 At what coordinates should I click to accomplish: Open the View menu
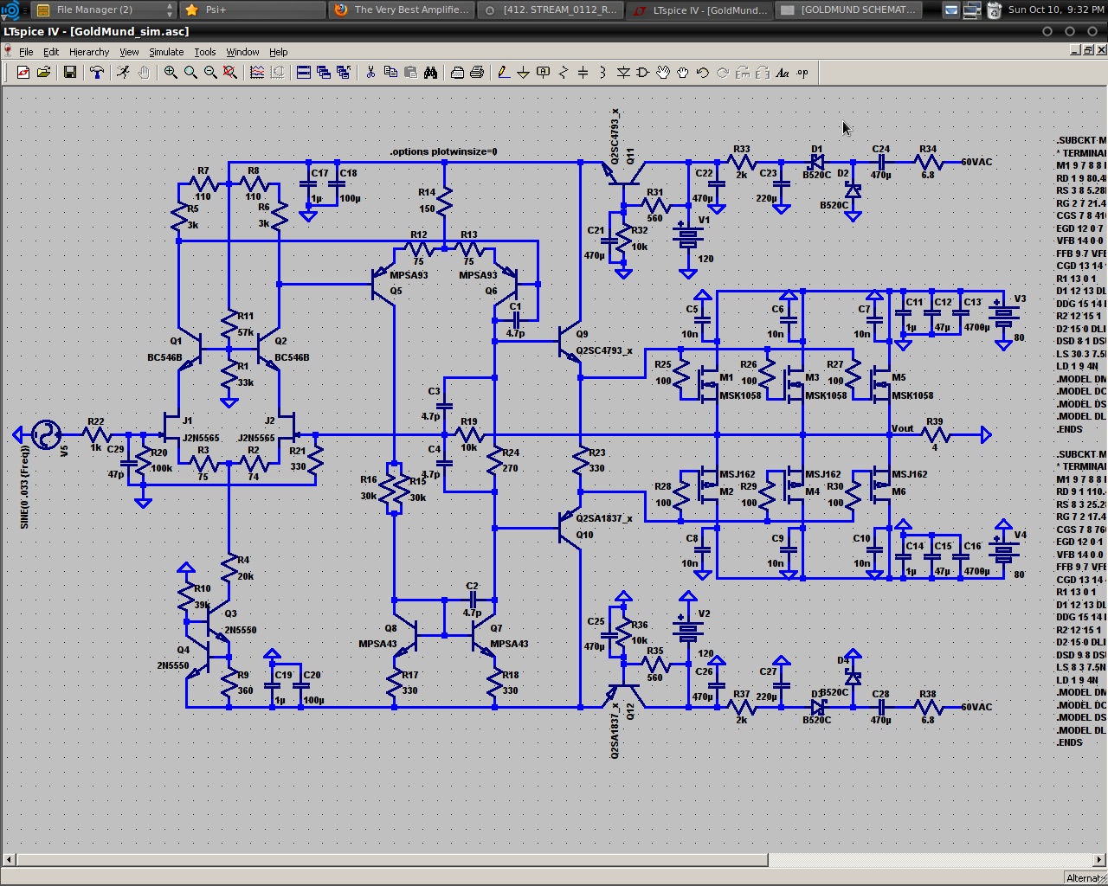(x=129, y=52)
